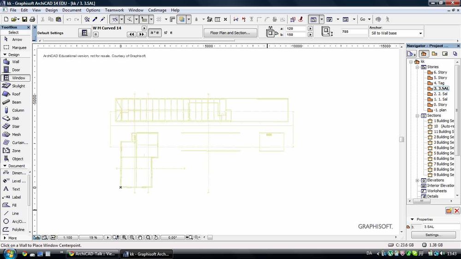
Task: Switch navigator to Publisher Sets
Action: tap(455, 54)
